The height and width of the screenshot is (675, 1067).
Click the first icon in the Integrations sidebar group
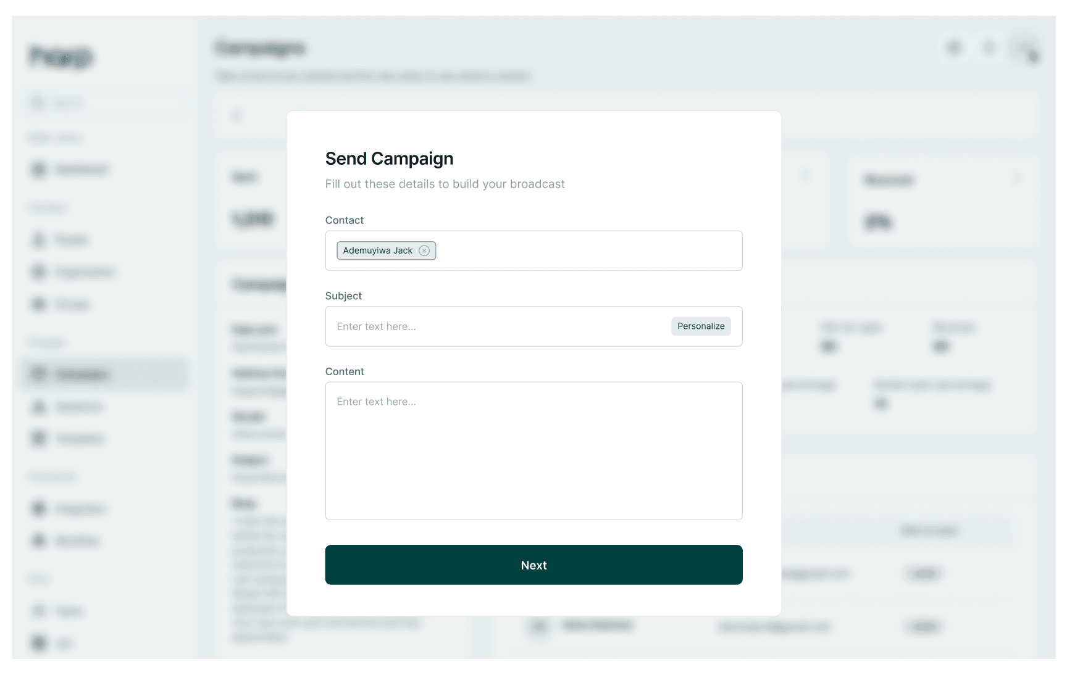(x=38, y=508)
